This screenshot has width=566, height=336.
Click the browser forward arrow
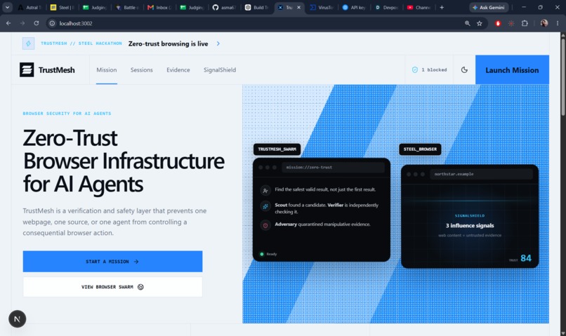pos(22,23)
